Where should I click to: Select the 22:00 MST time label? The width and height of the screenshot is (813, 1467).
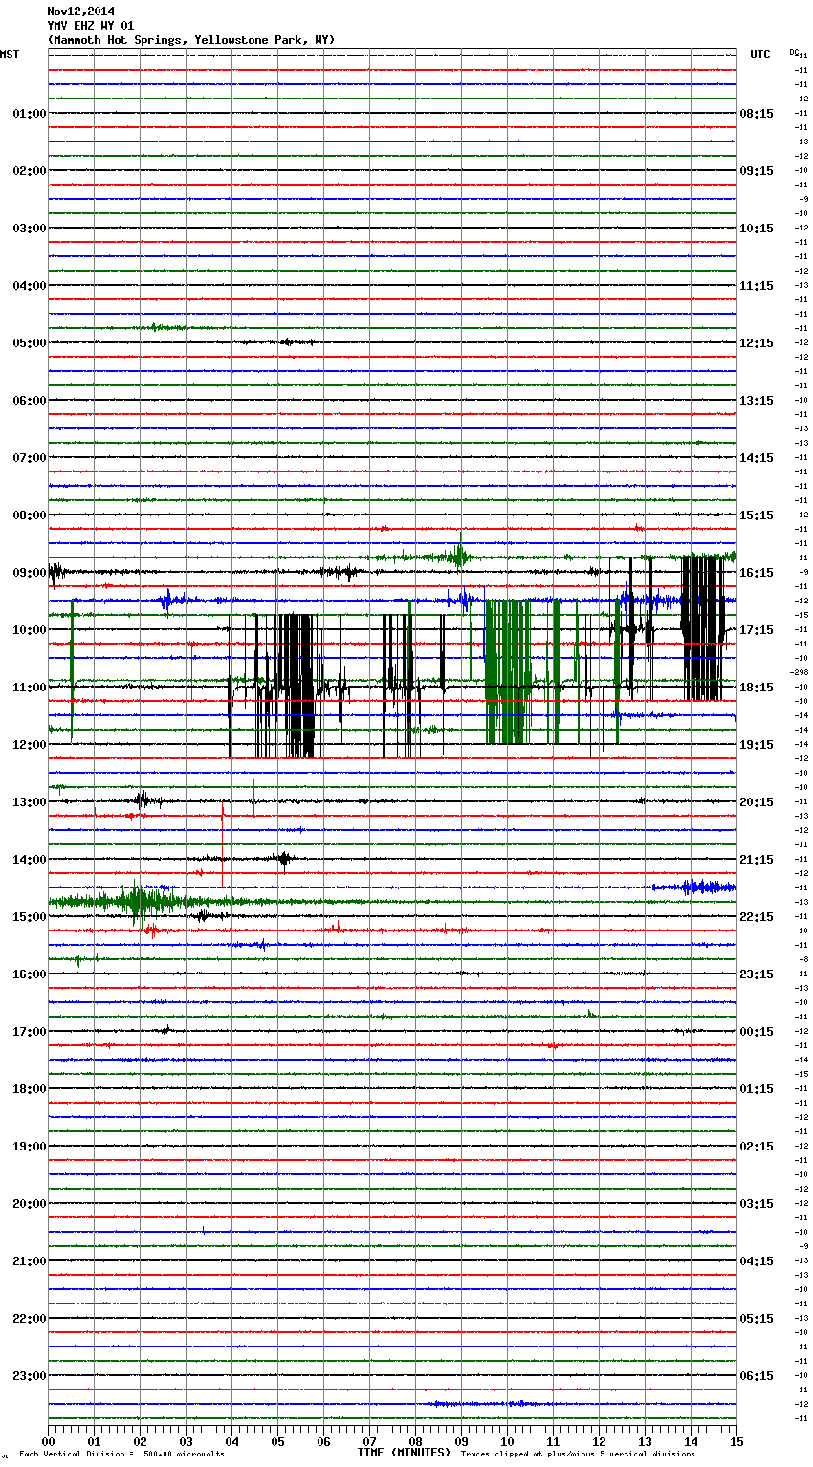[x=29, y=1319]
